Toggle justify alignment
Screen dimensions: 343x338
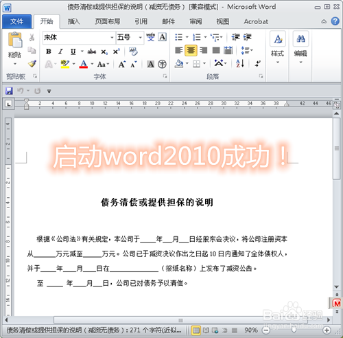[x=216, y=50]
